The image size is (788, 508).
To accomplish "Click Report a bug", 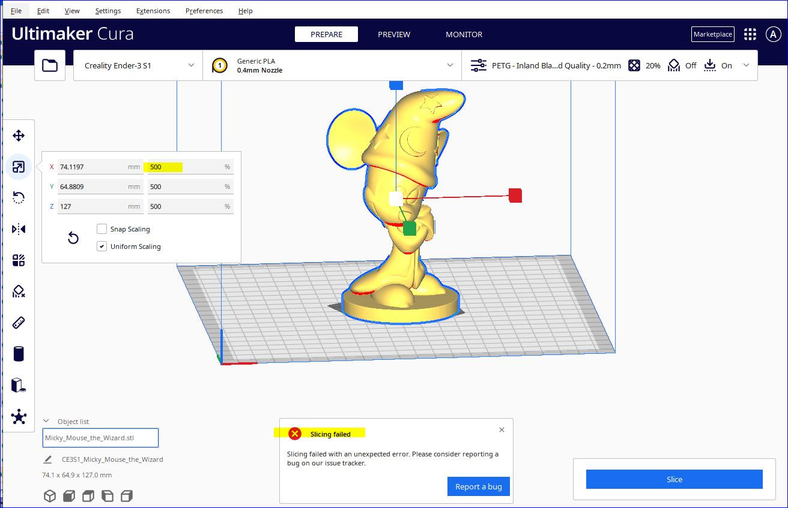I will pos(478,486).
